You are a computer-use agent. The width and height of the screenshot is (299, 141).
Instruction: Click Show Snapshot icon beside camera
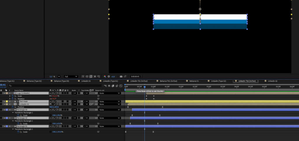click(125, 77)
